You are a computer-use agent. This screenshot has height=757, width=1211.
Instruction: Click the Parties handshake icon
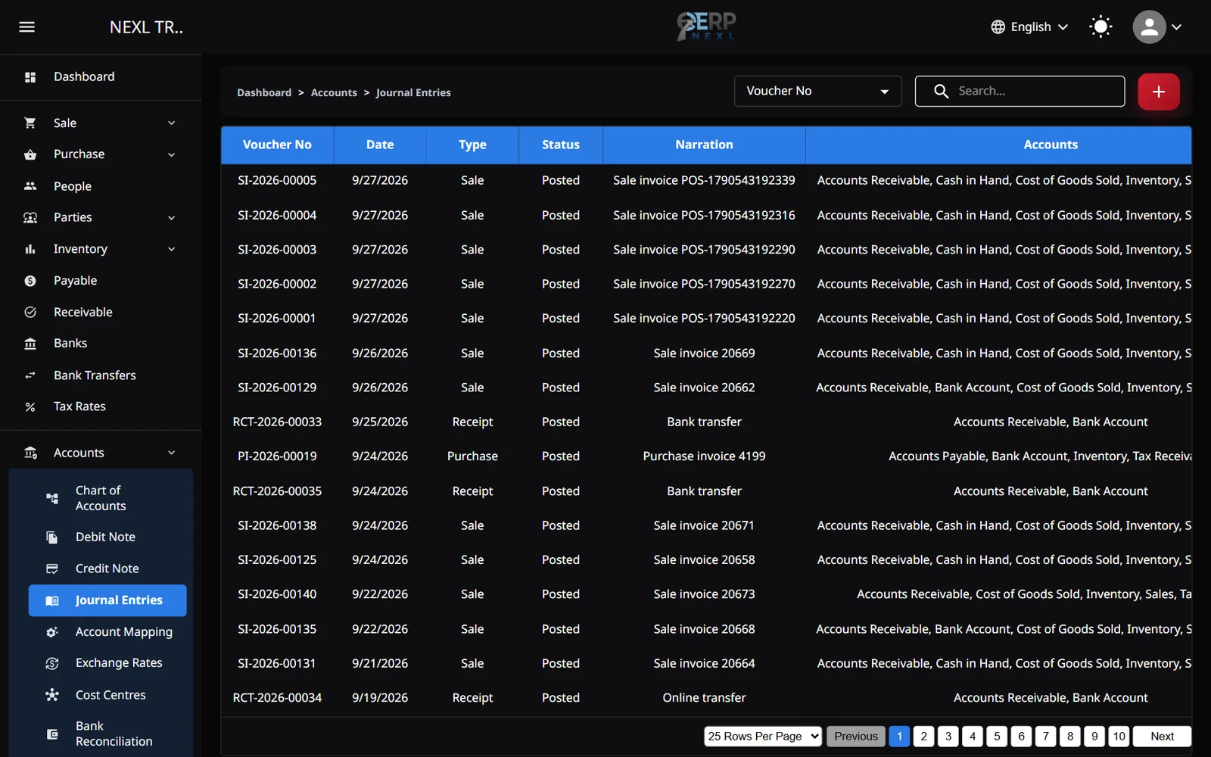(30, 218)
